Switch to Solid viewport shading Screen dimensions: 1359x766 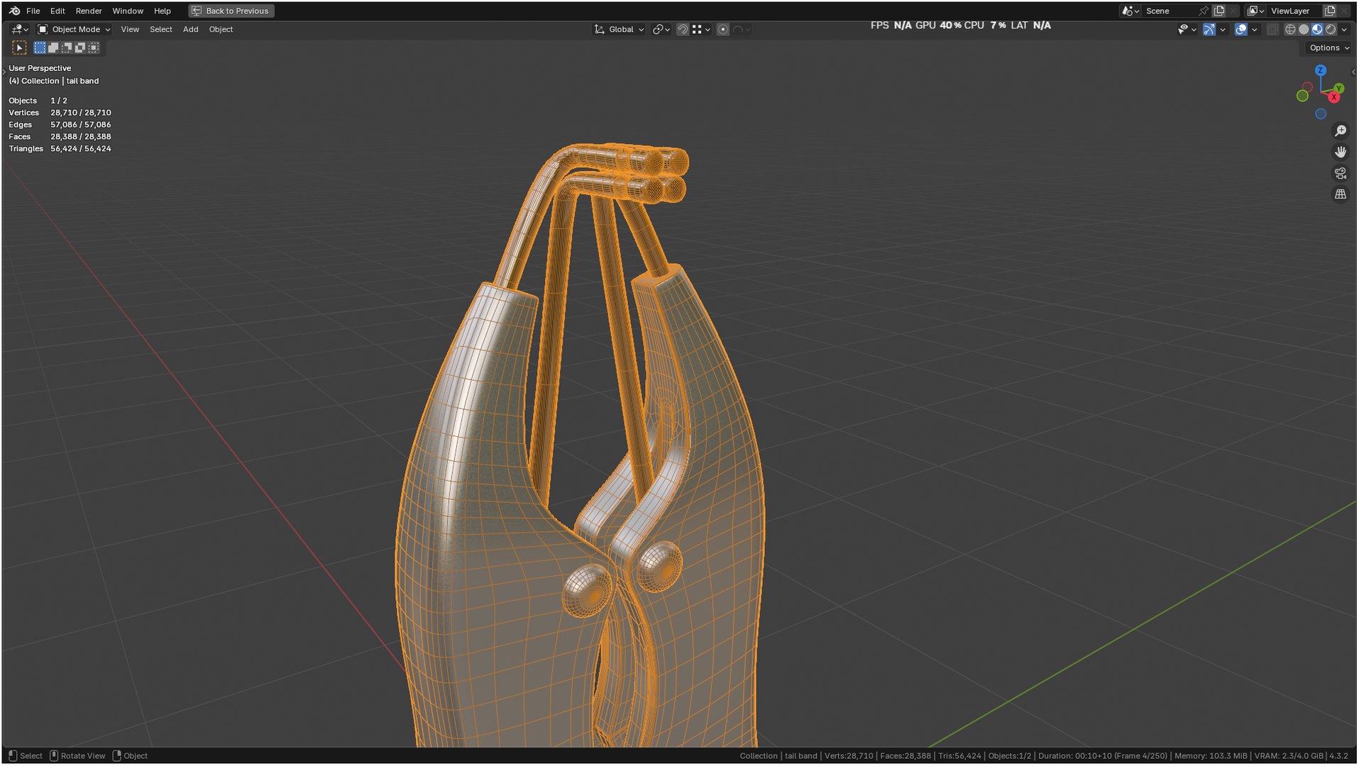1304,29
